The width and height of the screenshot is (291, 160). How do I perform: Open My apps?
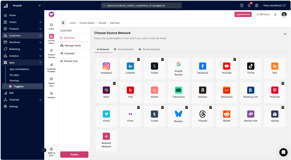pyautogui.click(x=14, y=75)
